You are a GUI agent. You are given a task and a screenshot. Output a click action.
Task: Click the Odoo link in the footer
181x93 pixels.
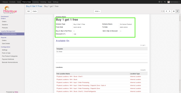(16, 92)
